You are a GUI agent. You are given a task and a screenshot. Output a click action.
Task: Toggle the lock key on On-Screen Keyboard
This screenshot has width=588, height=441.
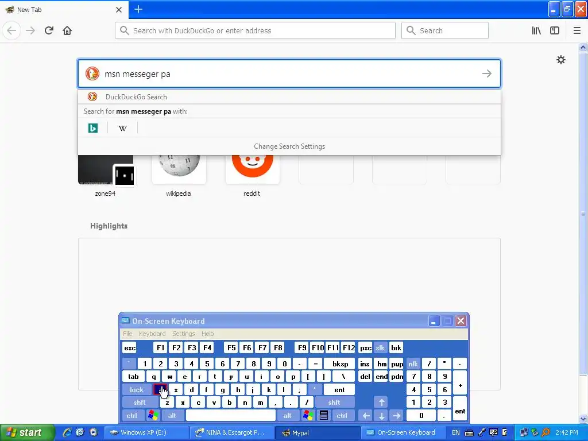coord(137,390)
